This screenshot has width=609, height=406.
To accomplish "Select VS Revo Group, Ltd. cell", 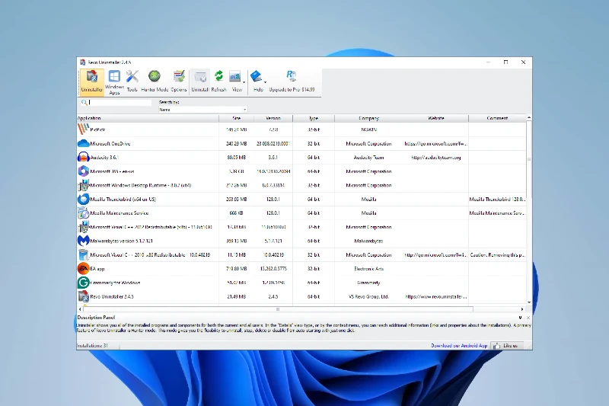I will (368, 296).
